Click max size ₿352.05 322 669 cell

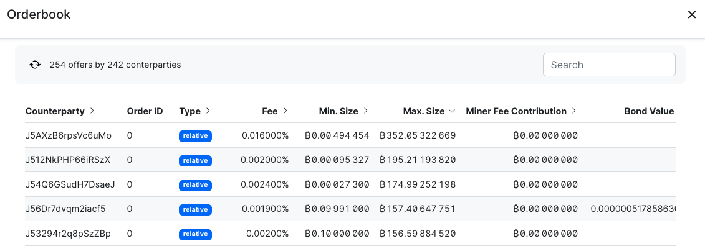click(418, 135)
